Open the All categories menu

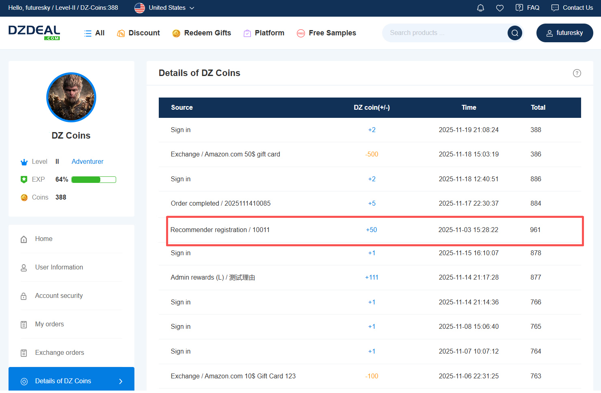tap(94, 33)
